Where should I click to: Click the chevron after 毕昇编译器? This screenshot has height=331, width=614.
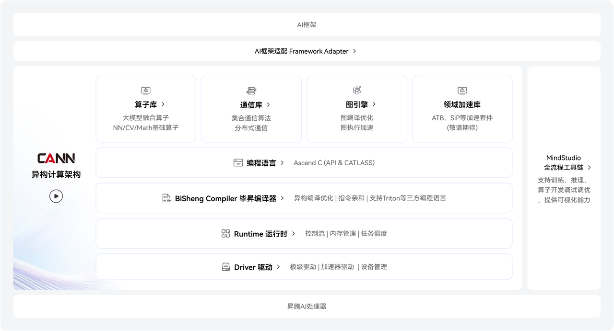pos(283,198)
